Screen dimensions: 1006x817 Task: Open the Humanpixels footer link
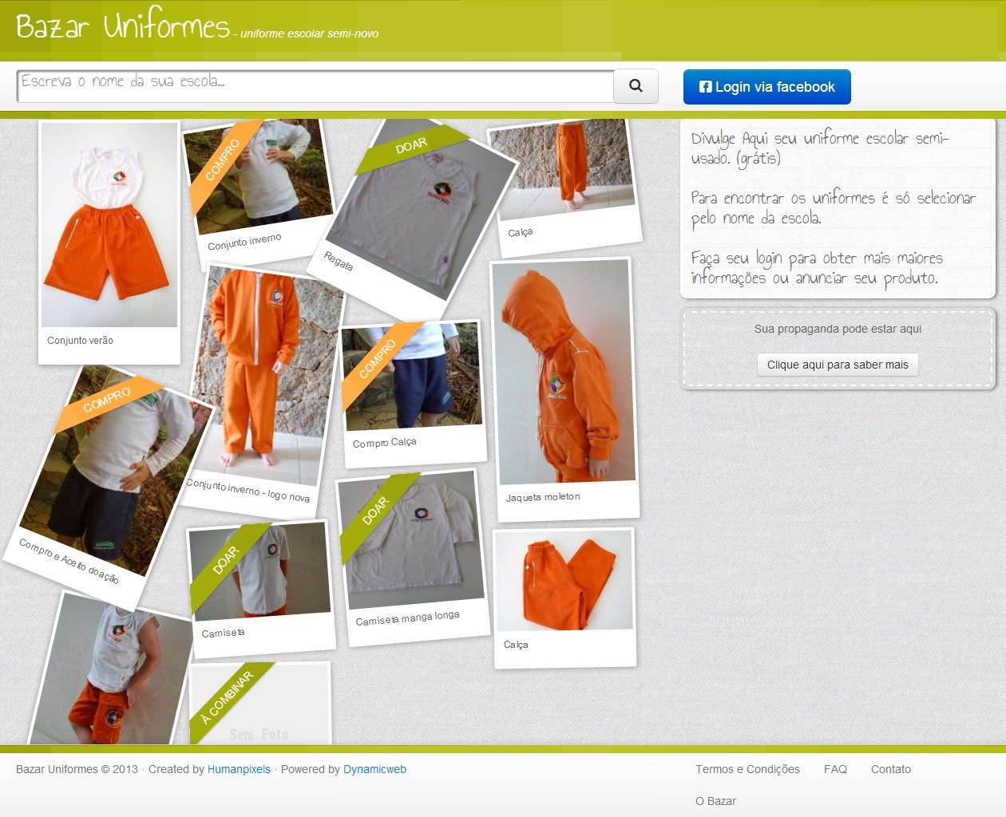tap(239, 769)
